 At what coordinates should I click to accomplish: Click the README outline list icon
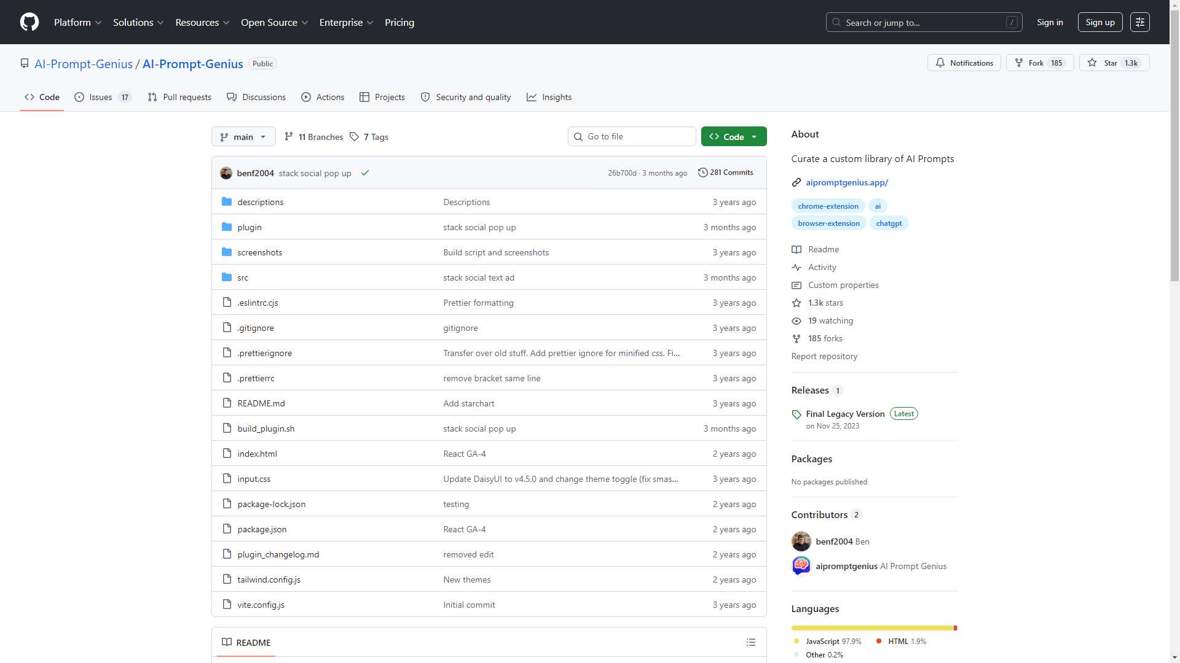click(750, 642)
